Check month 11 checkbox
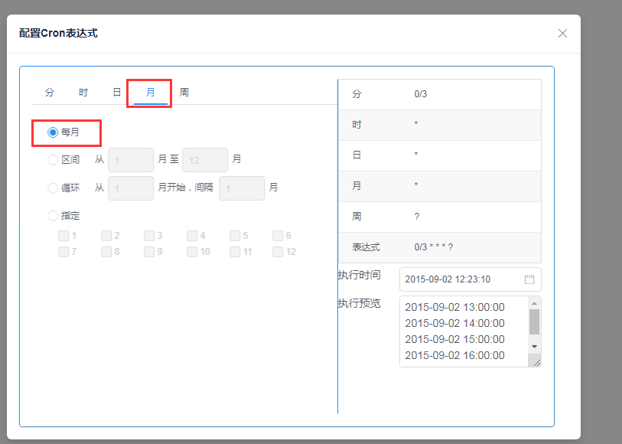Image resolution: width=622 pixels, height=444 pixels. click(x=235, y=252)
